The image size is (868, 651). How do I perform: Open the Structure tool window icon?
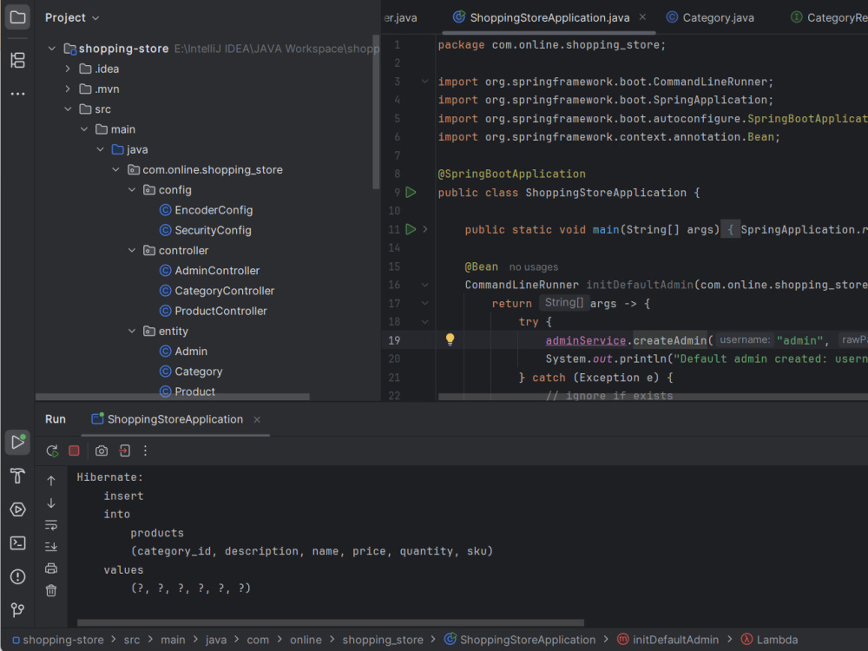click(17, 60)
